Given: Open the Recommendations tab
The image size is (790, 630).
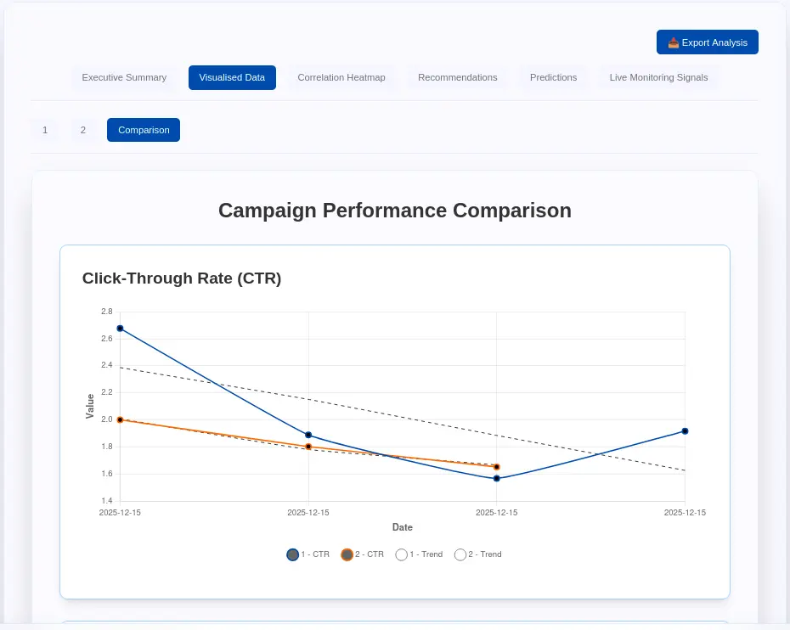Looking at the screenshot, I should [458, 77].
